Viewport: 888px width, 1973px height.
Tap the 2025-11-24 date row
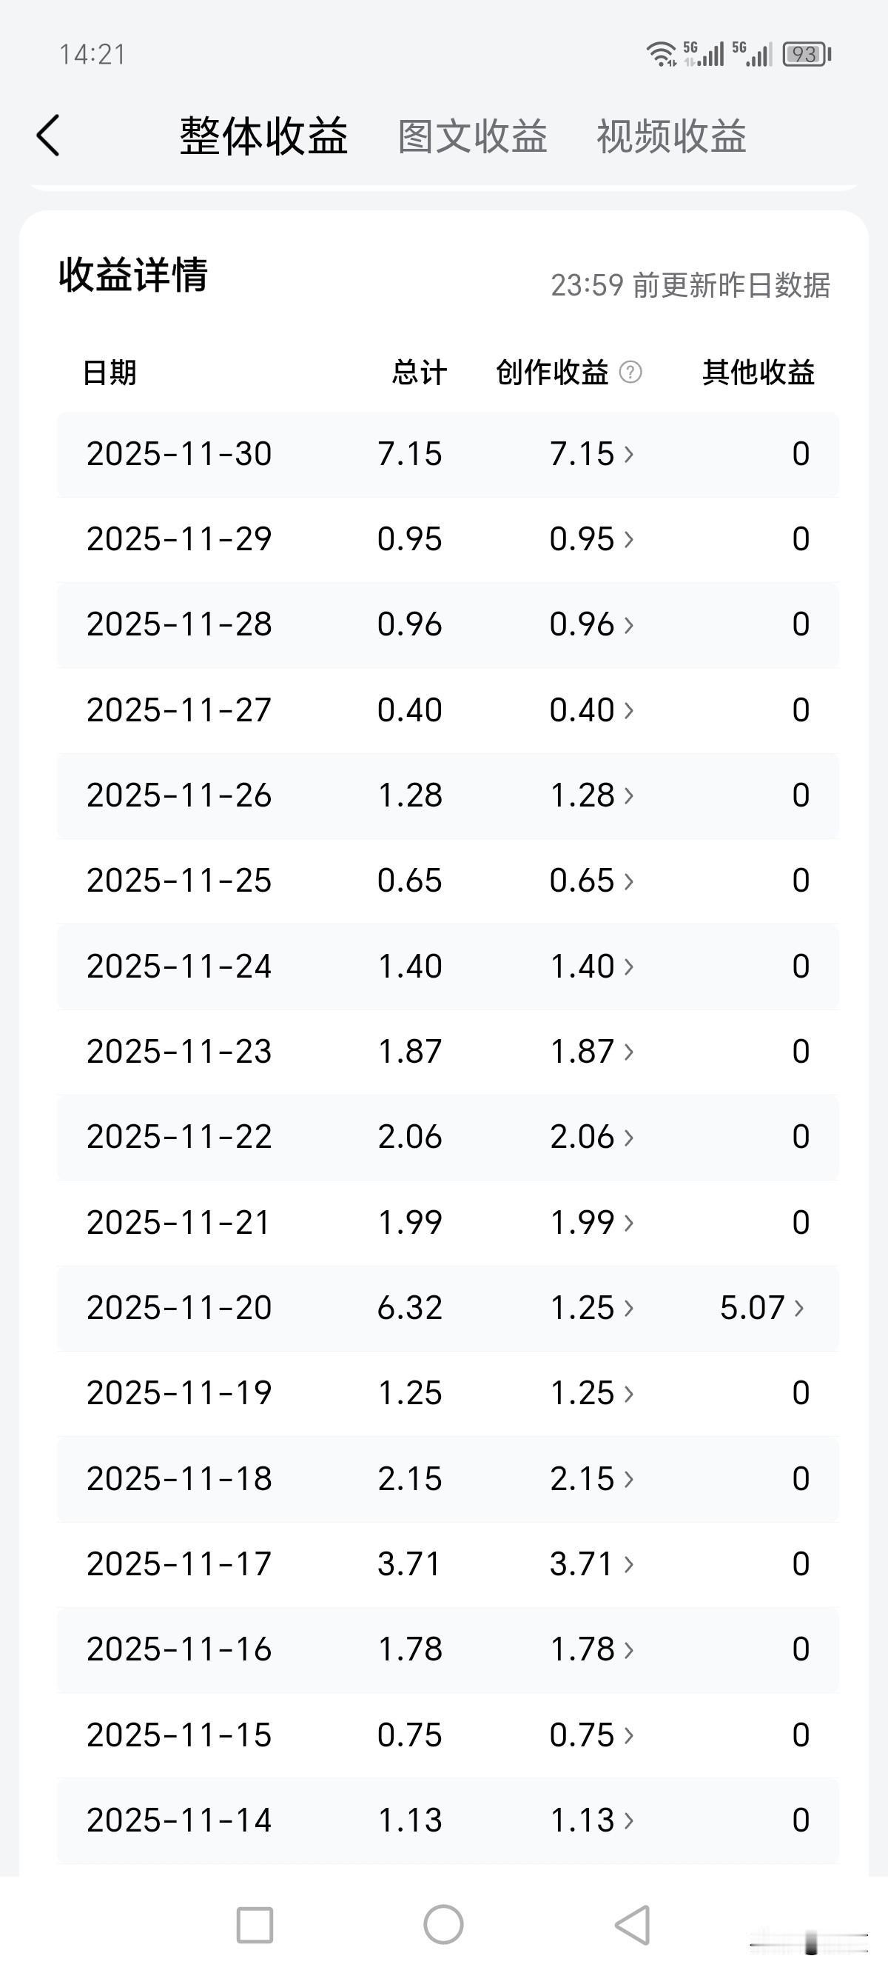click(448, 967)
